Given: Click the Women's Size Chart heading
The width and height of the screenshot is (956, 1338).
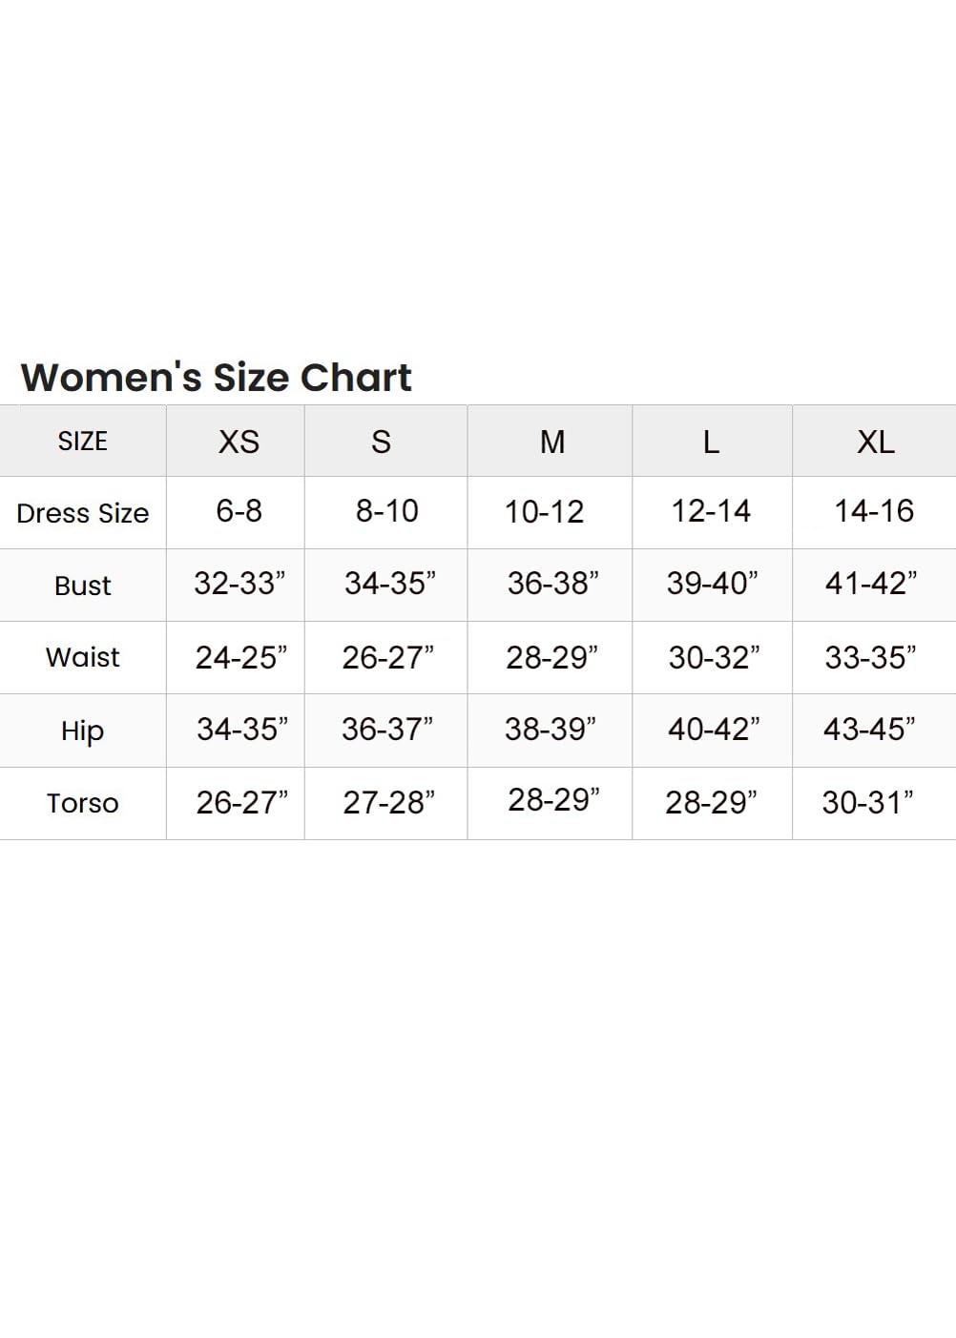Looking at the screenshot, I should point(216,378).
